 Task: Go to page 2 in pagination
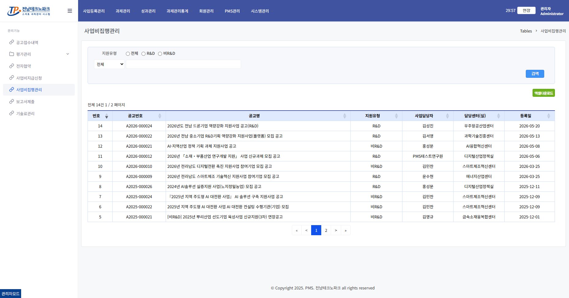[x=326, y=230]
